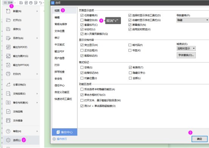The image size is (209, 148).
Task: Toggle the 垂直标尺(C) checkbox
Action: click(x=82, y=25)
